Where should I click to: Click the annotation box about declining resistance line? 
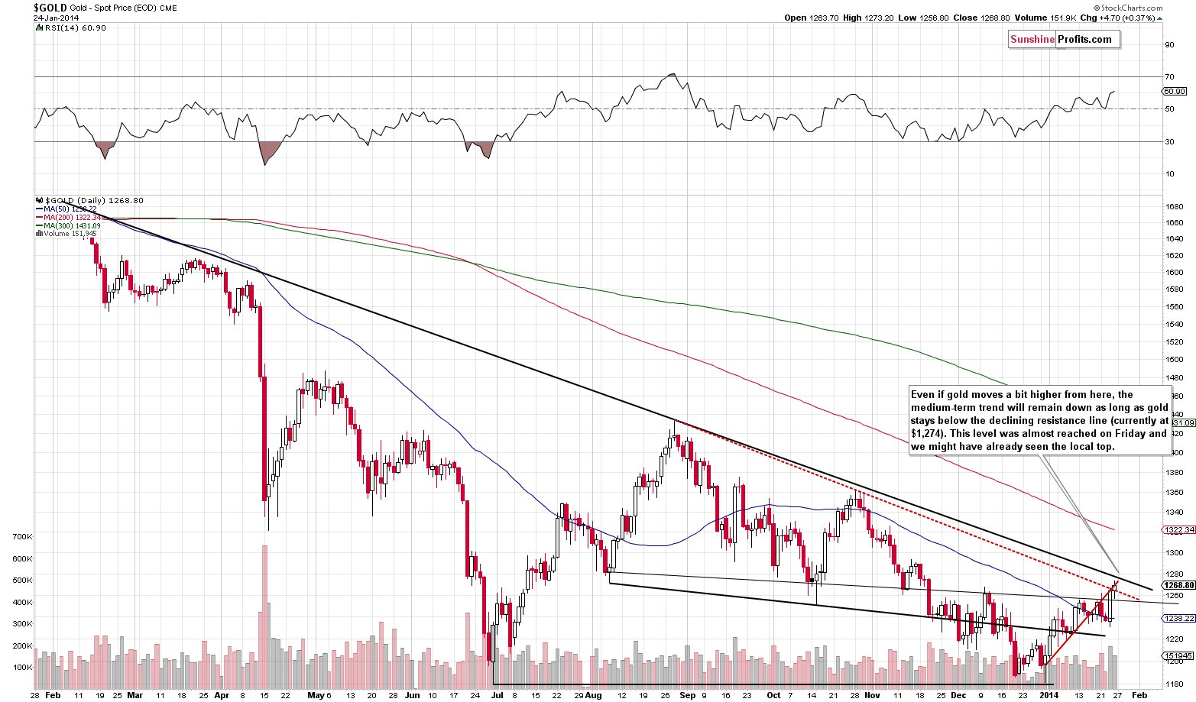tap(1039, 420)
